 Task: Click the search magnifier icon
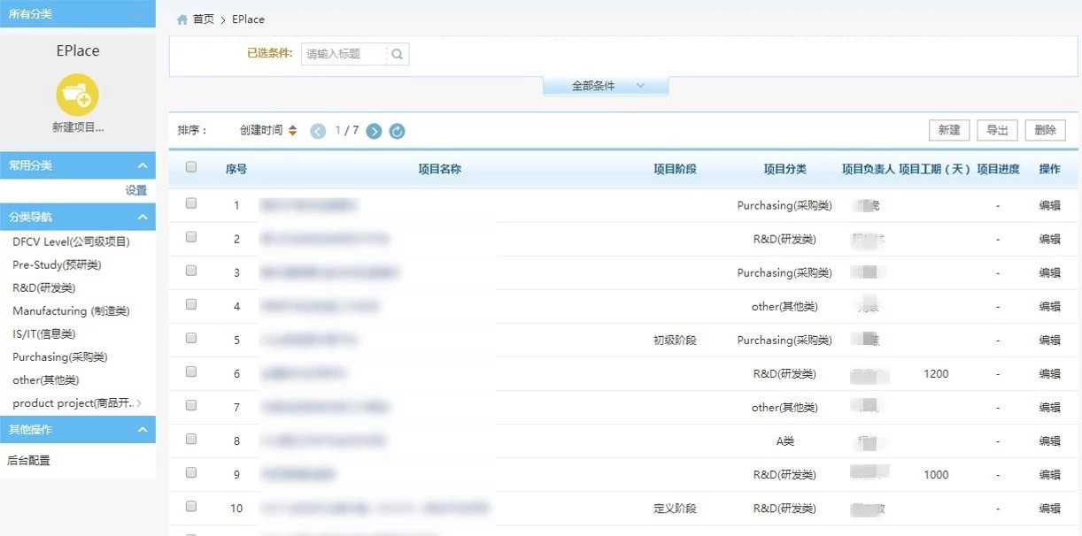[x=398, y=55]
